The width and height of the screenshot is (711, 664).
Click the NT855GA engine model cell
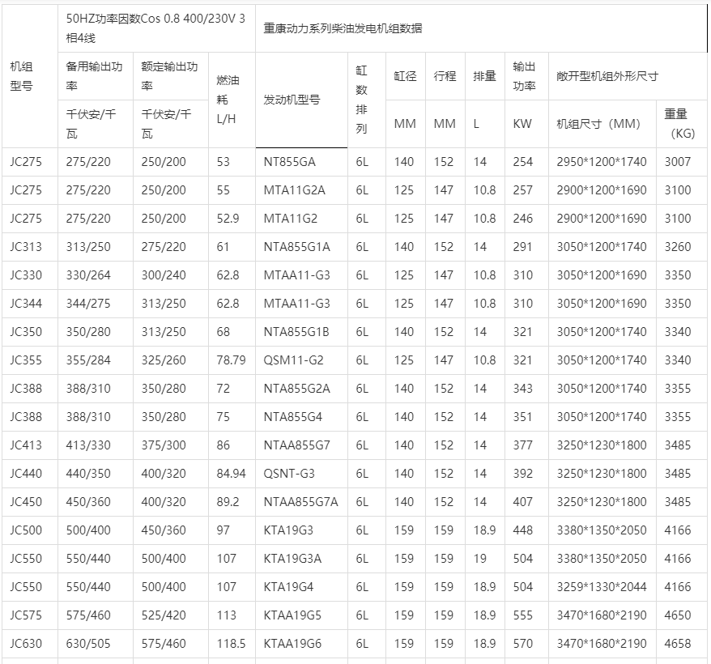(x=290, y=162)
